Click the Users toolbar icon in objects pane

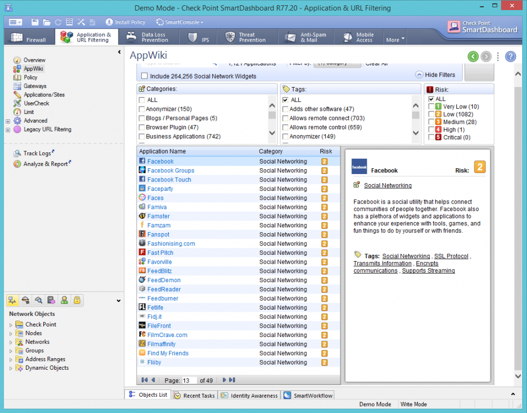pyautogui.click(x=64, y=300)
